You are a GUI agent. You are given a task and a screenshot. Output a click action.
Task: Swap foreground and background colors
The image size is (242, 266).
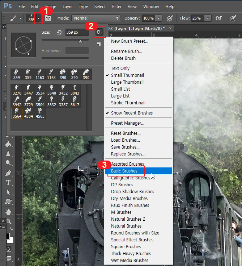click(x=11, y=229)
